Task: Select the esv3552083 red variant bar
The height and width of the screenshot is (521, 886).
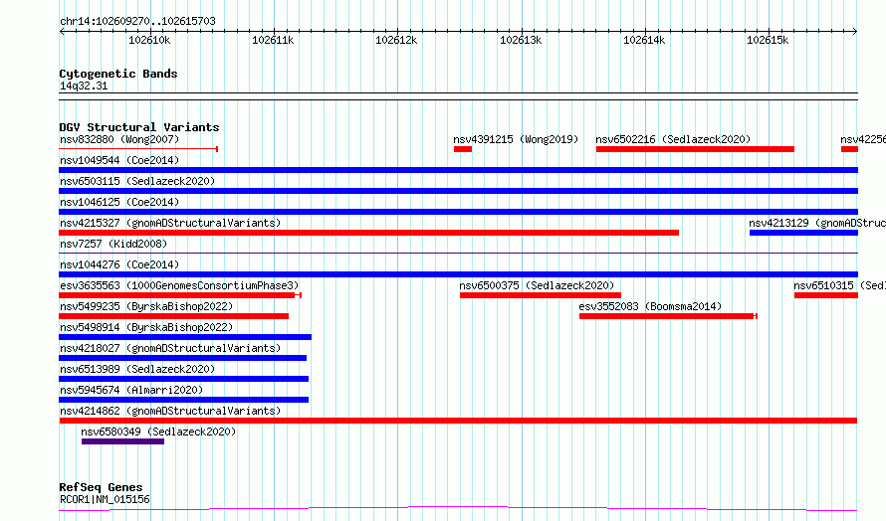Action: (x=668, y=316)
